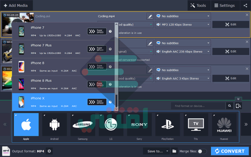
Task: Click the Cycling.mp4 output name text
Action: [x=106, y=16]
